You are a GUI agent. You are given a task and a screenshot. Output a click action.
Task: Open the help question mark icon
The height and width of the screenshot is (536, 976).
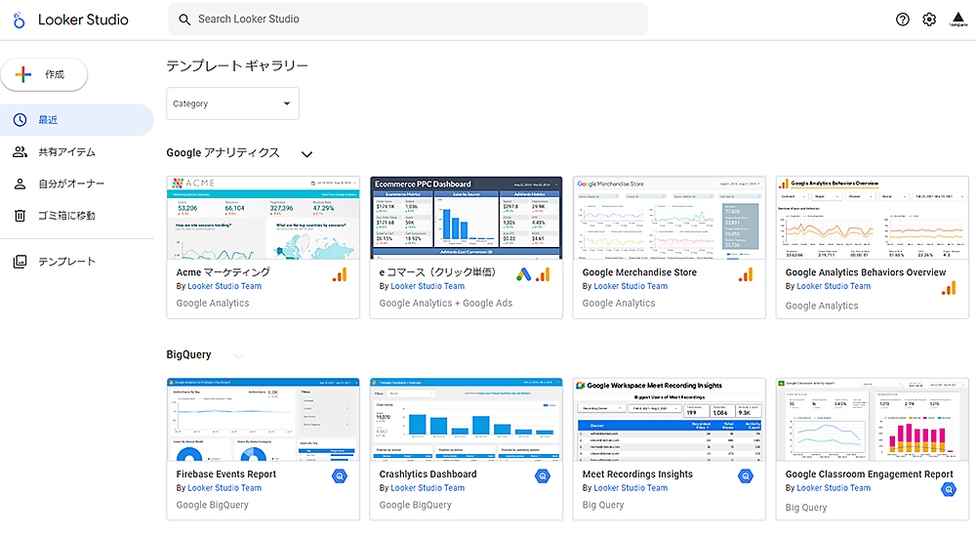tap(902, 20)
